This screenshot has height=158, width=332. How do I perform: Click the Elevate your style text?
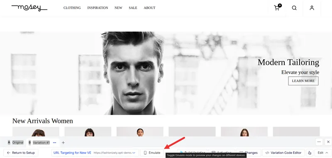click(x=300, y=72)
